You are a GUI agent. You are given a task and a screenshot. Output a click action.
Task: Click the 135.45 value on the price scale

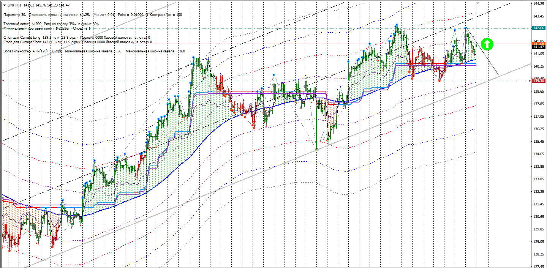click(x=538, y=142)
